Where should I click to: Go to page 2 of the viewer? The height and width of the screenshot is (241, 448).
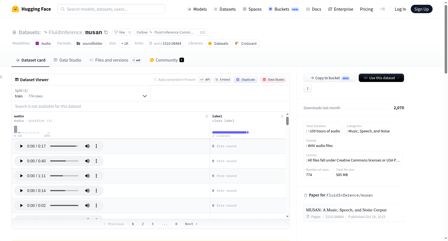click(x=143, y=224)
